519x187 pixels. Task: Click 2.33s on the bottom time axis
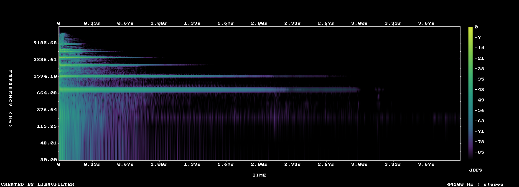click(x=293, y=165)
